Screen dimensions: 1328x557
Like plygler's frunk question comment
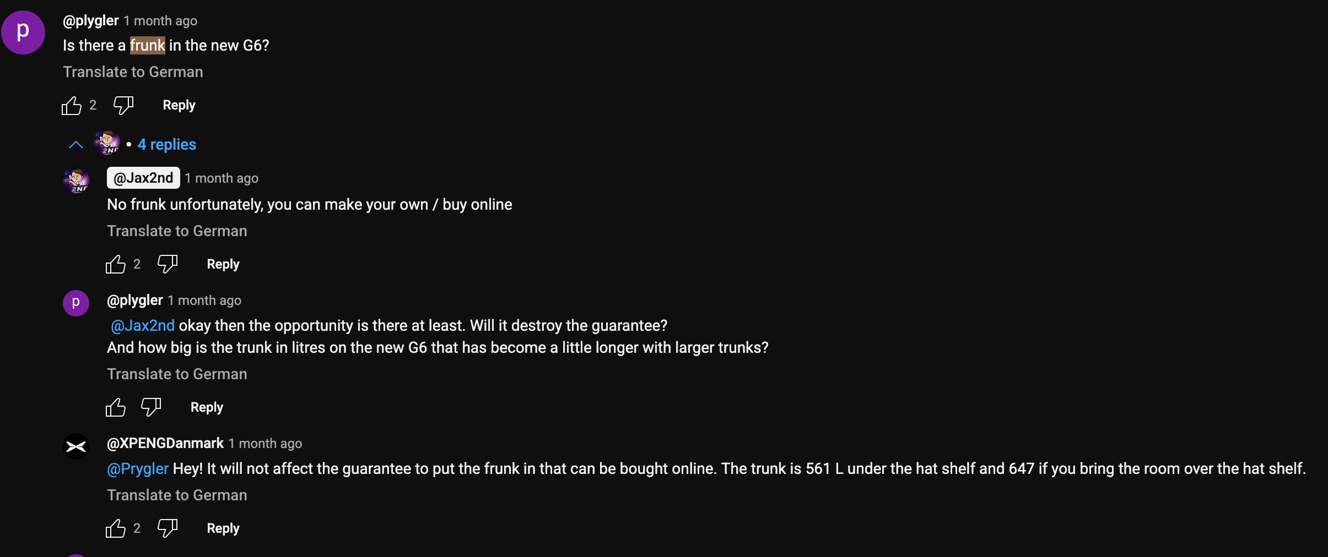(x=72, y=105)
